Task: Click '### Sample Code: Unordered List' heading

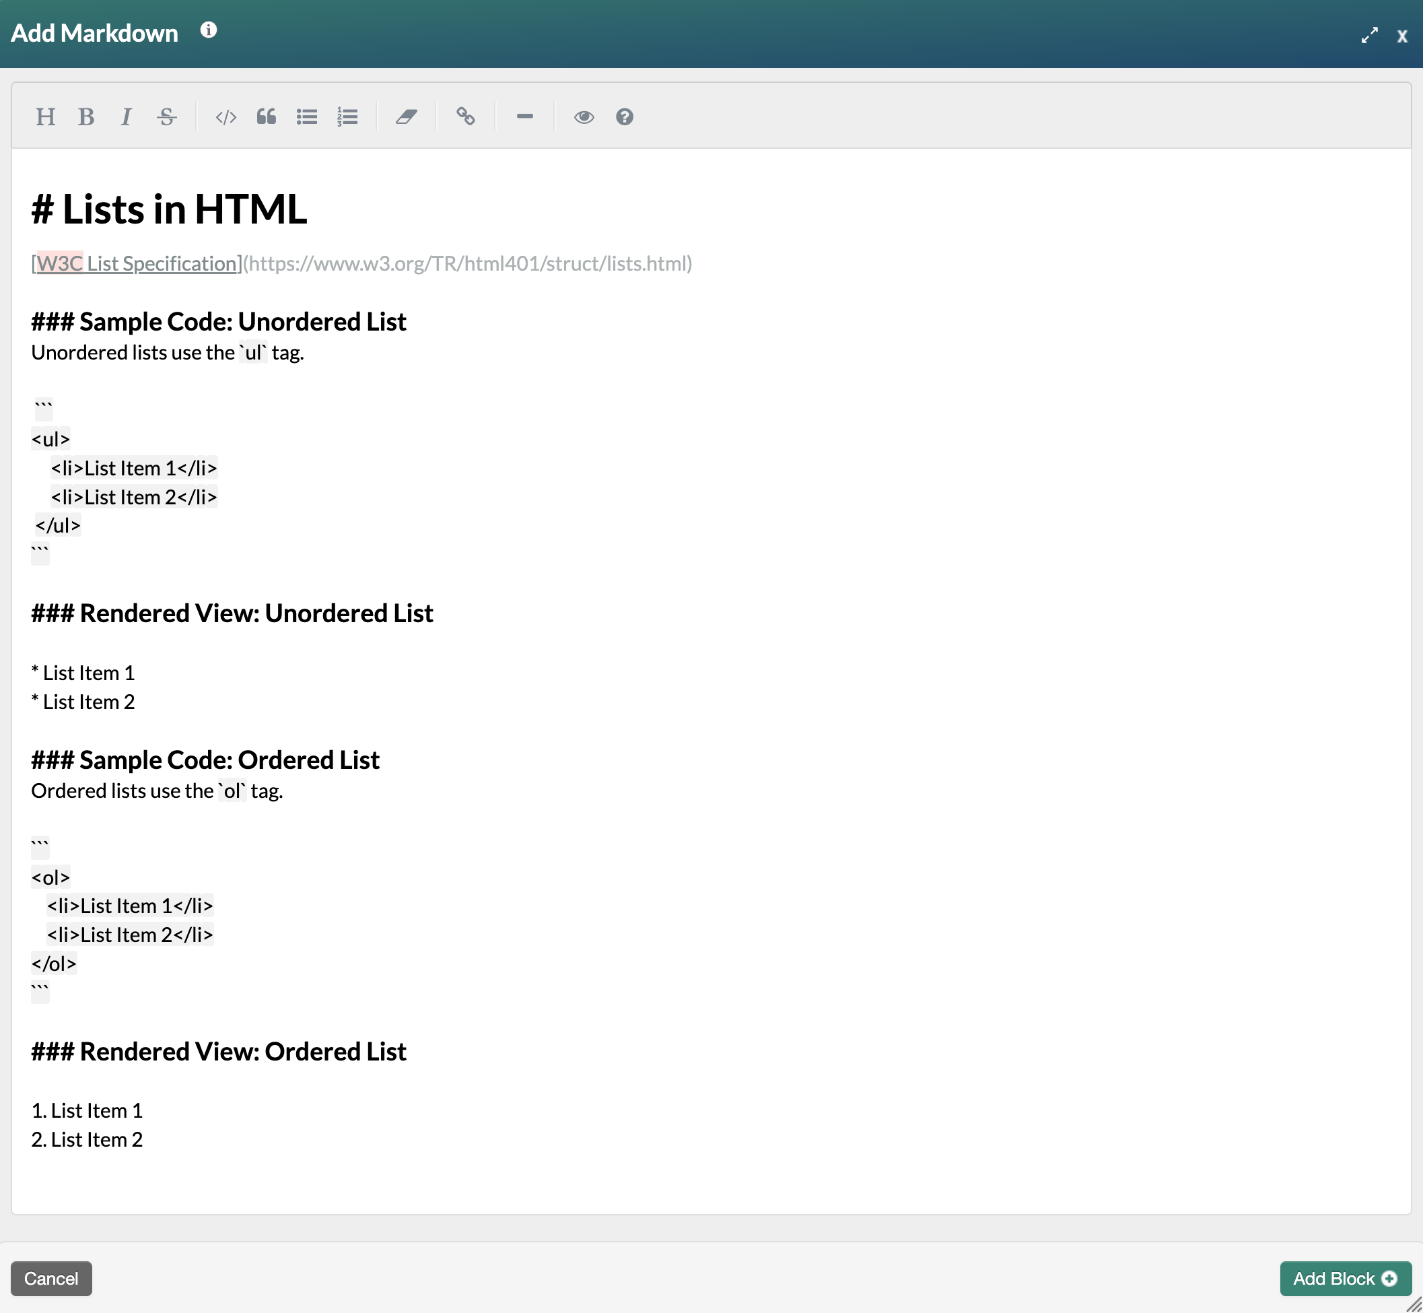Action: [x=219, y=322]
